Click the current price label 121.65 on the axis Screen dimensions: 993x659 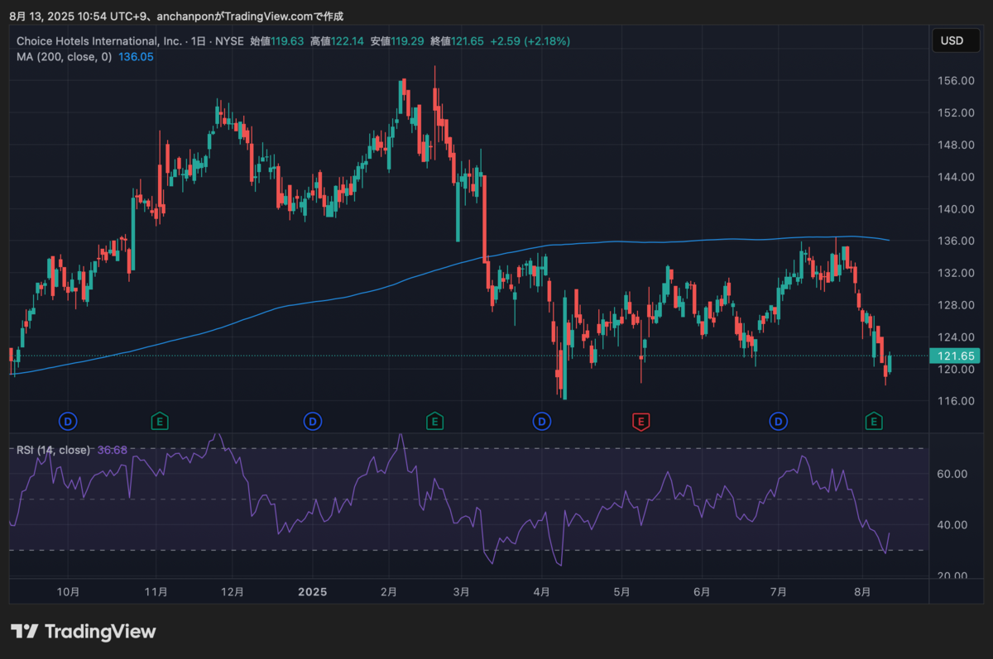point(954,356)
